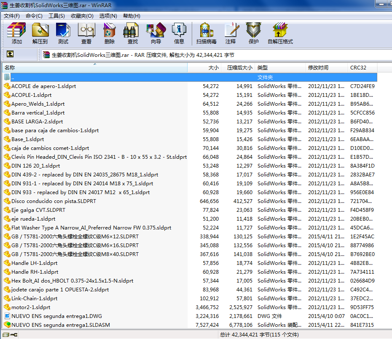This screenshot has height=339, width=392.
Task: Click the 解压到 (Extract to) toolbar icon
Action: [40, 33]
